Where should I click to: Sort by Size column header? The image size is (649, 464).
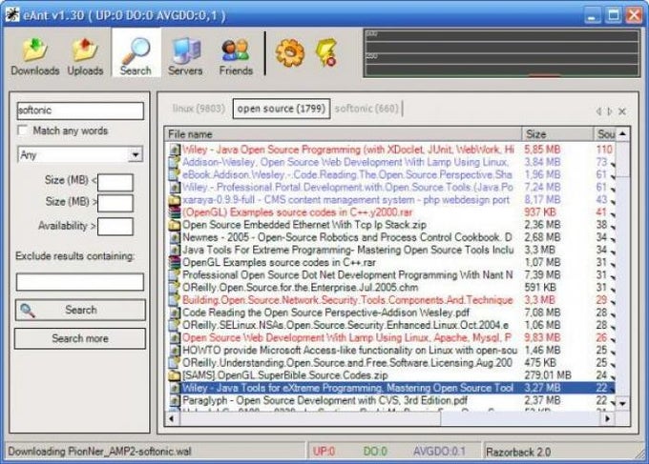click(557, 134)
